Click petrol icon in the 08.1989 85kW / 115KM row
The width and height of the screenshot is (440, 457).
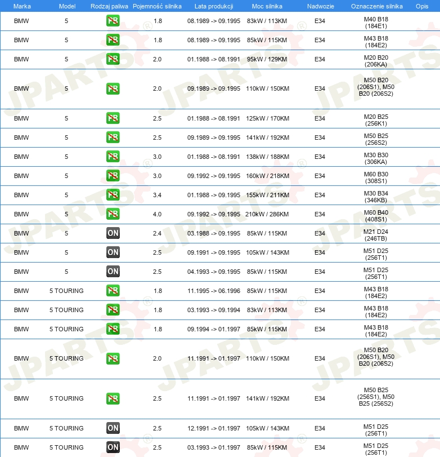point(113,40)
